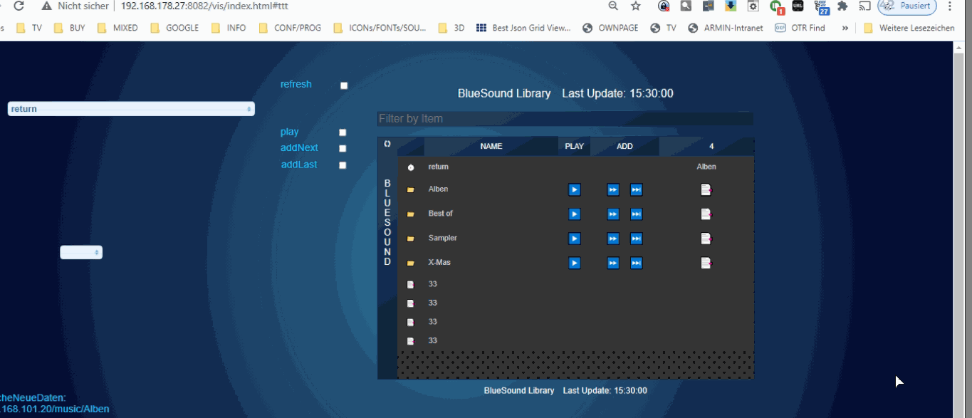Click the ADD column header
This screenshot has height=418, width=972.
coord(625,146)
